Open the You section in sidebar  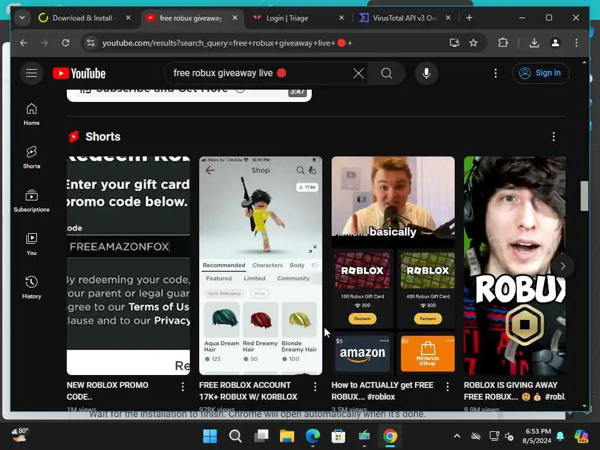click(32, 244)
